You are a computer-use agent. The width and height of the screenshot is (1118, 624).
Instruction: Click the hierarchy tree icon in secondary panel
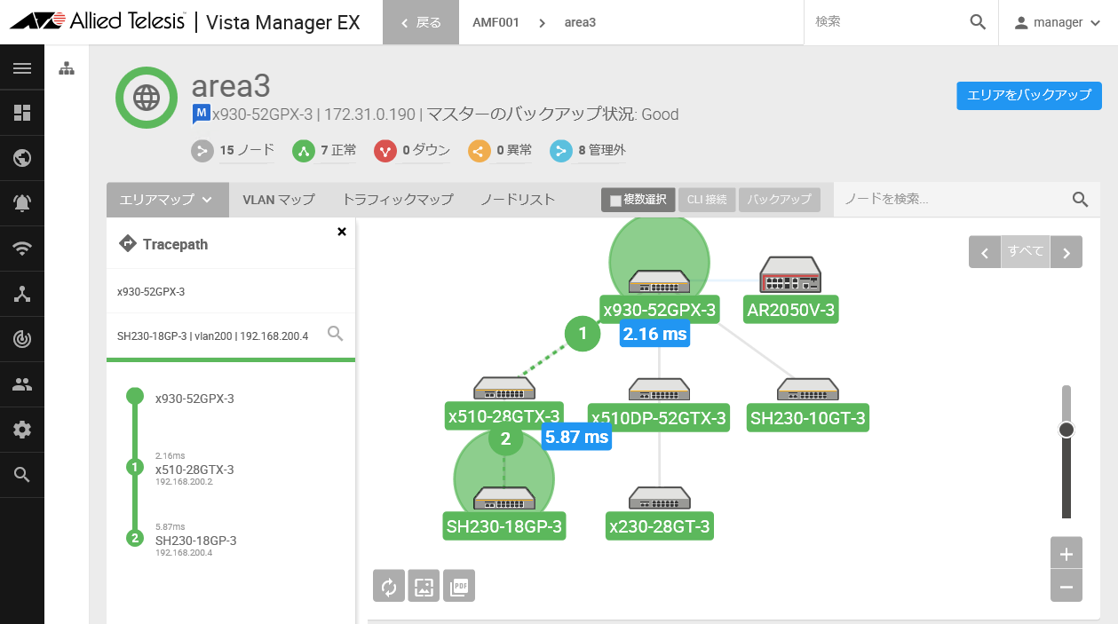click(x=67, y=68)
